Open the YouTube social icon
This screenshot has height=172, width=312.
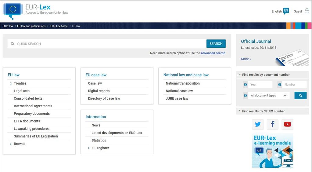(287, 124)
